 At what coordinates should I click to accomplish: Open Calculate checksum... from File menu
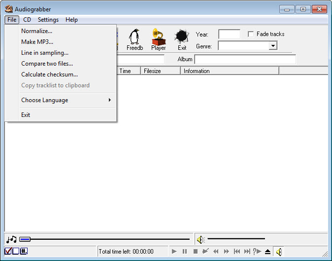tap(67, 75)
